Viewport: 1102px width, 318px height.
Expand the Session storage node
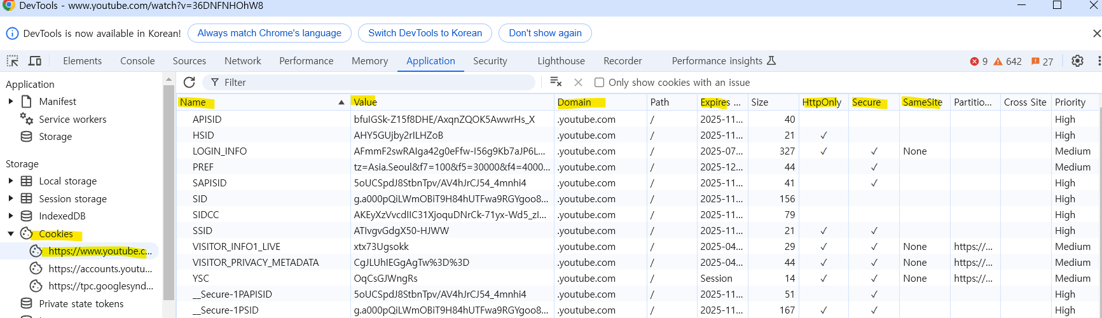pos(11,198)
